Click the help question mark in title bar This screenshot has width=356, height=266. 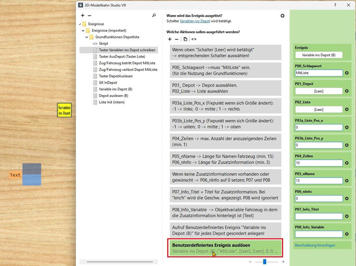(x=335, y=5)
